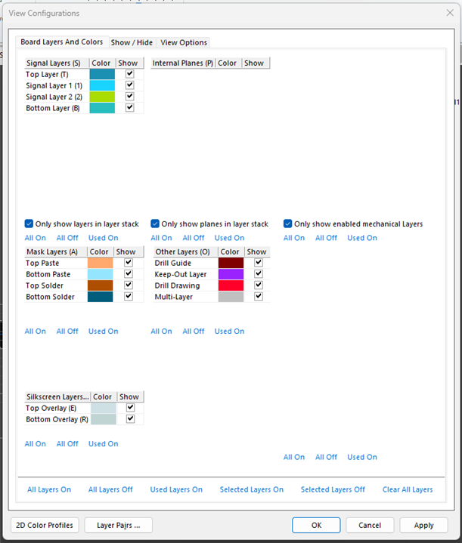The width and height of the screenshot is (462, 543).
Task: Click All Off under mechanical layers checkbox
Action: pos(326,238)
